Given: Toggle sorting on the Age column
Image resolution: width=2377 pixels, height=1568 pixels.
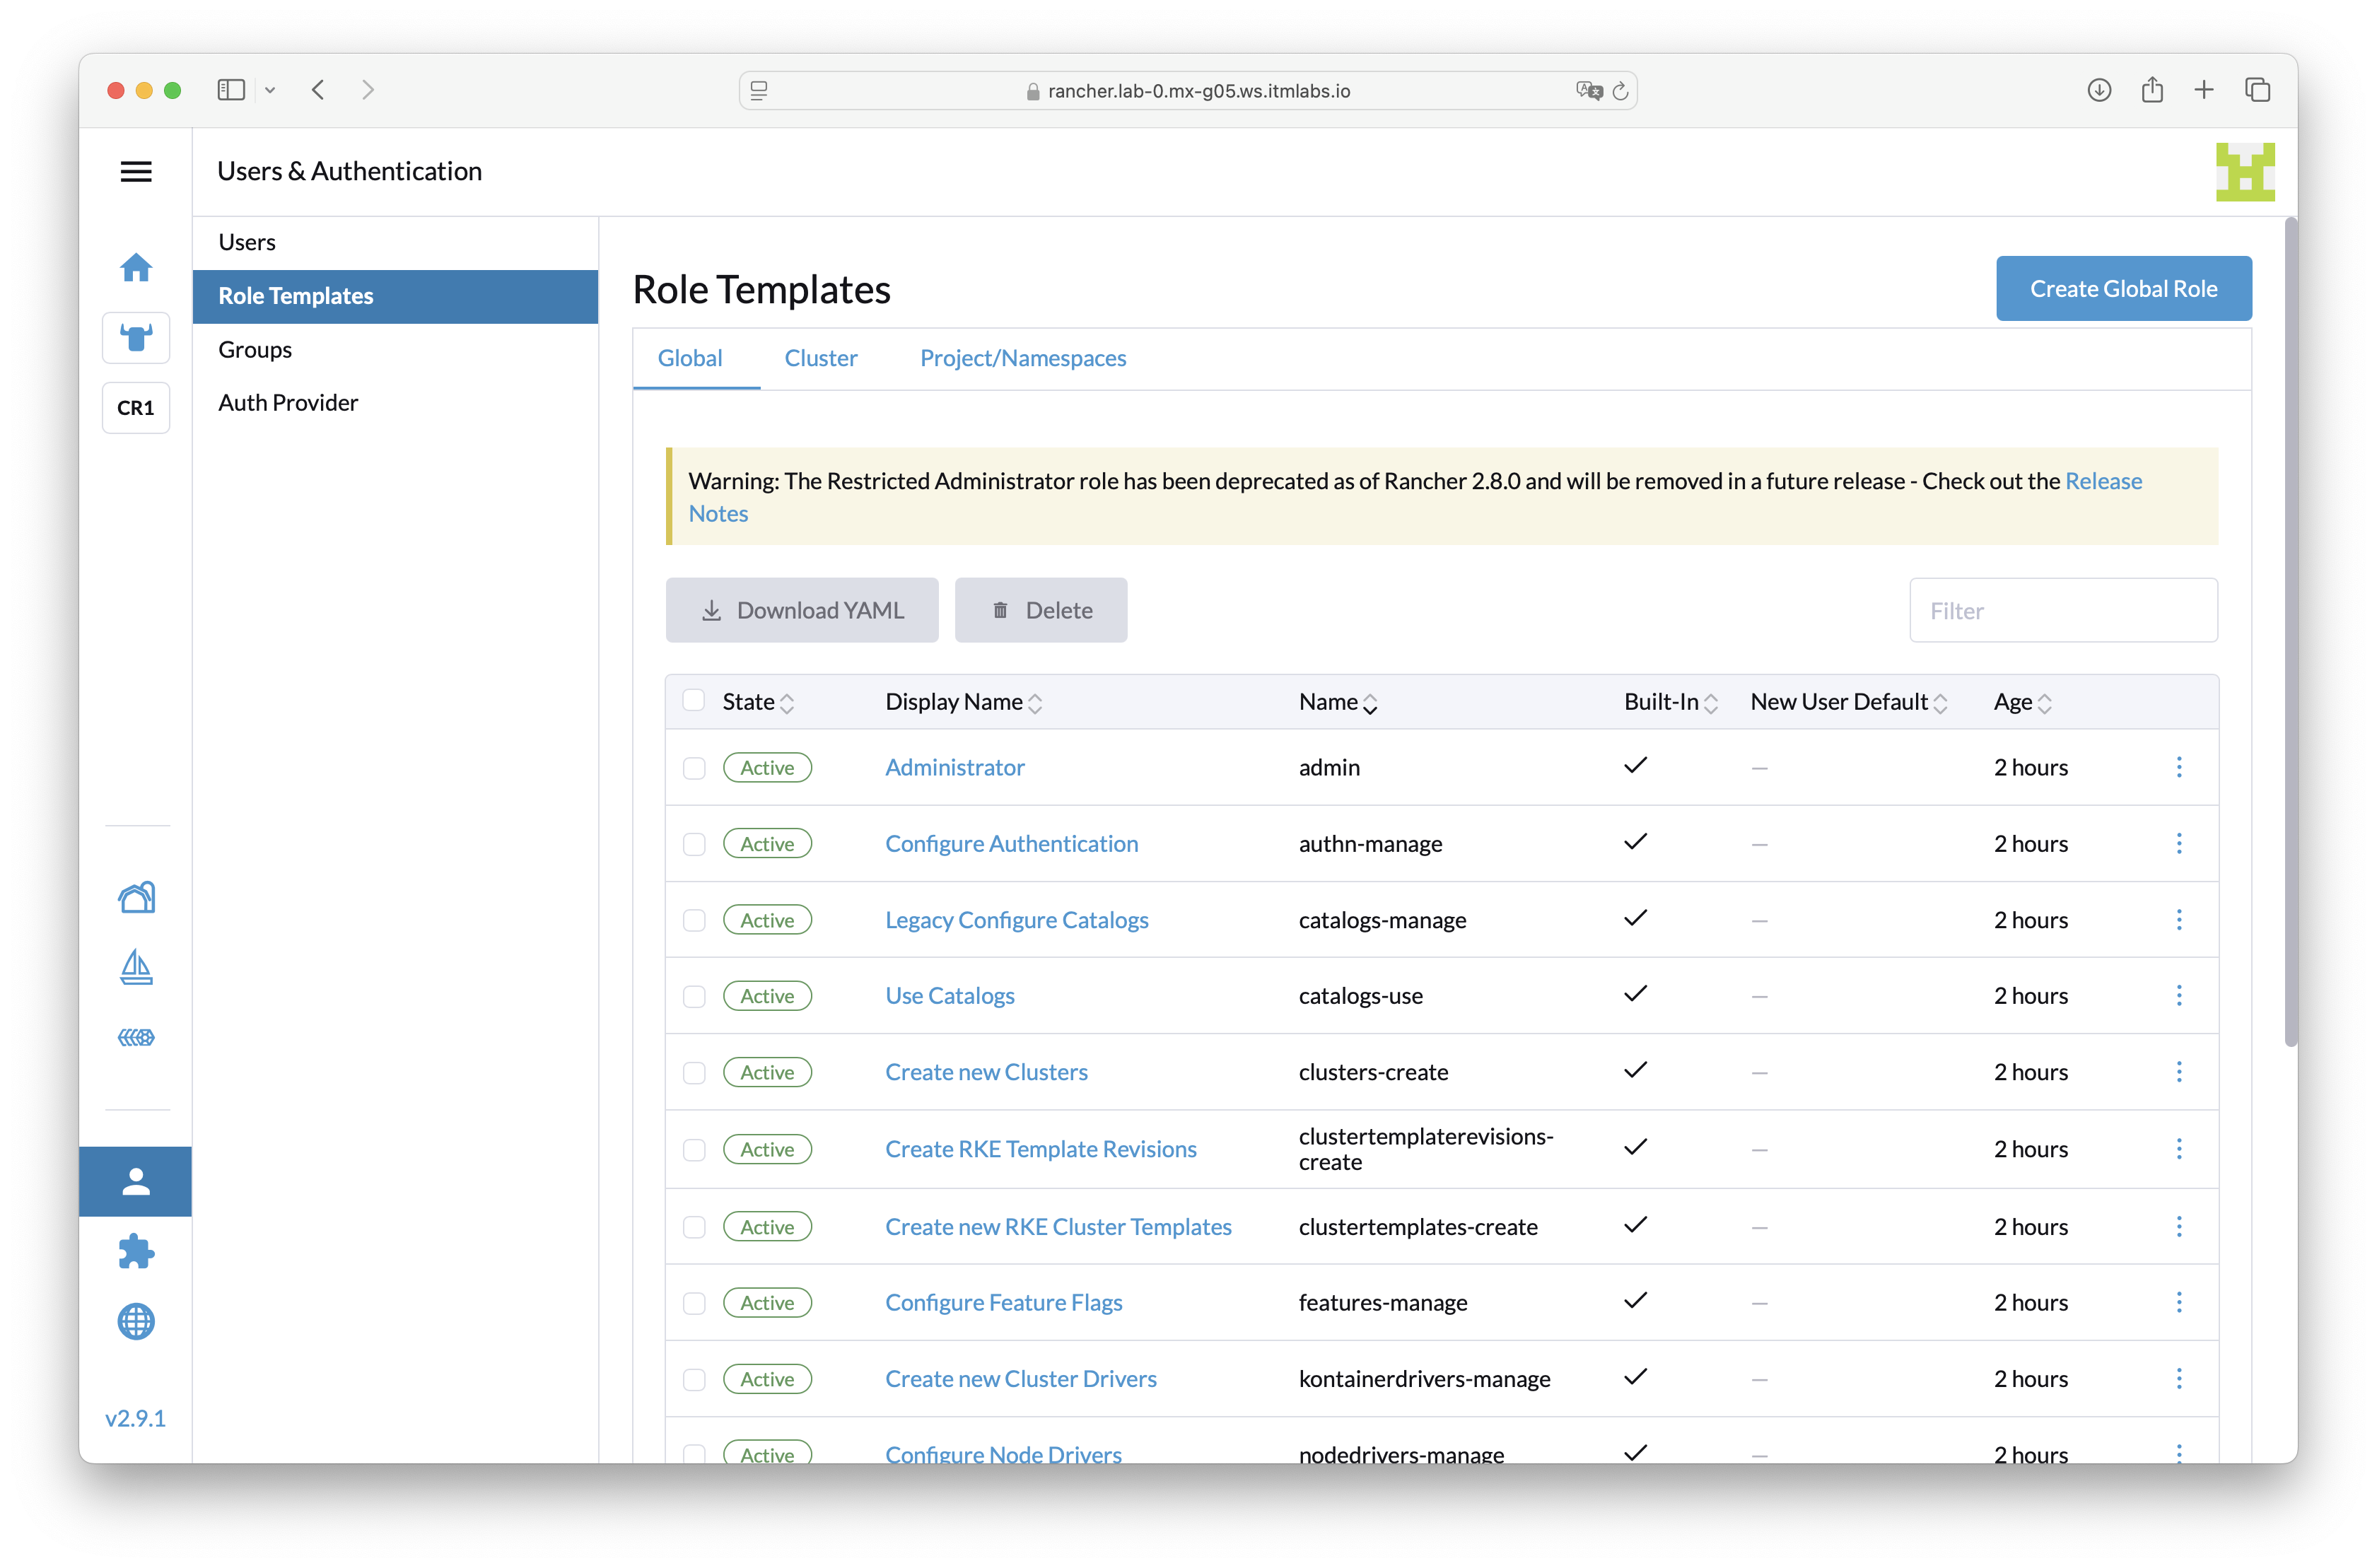Looking at the screenshot, I should pos(2019,701).
